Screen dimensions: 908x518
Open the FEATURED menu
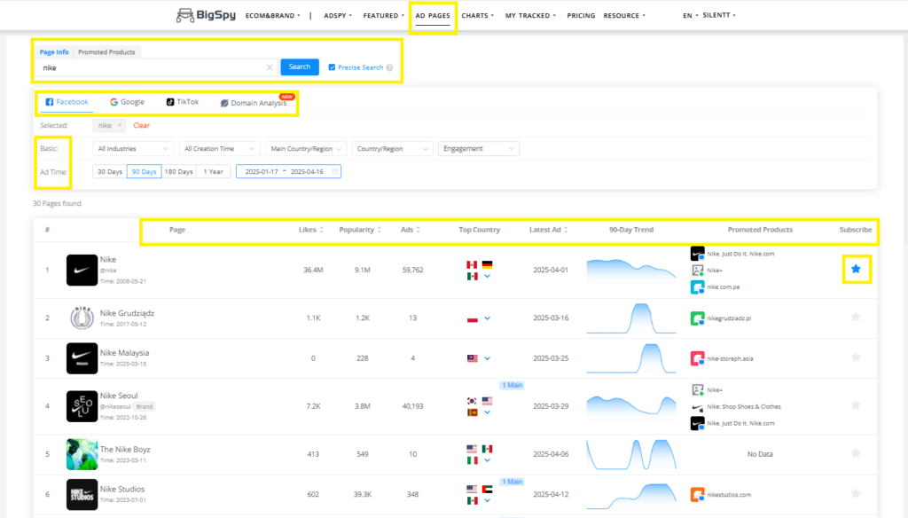point(383,16)
